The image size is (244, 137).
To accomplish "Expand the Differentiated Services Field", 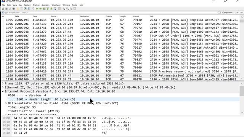I will click(x=6, y=103).
